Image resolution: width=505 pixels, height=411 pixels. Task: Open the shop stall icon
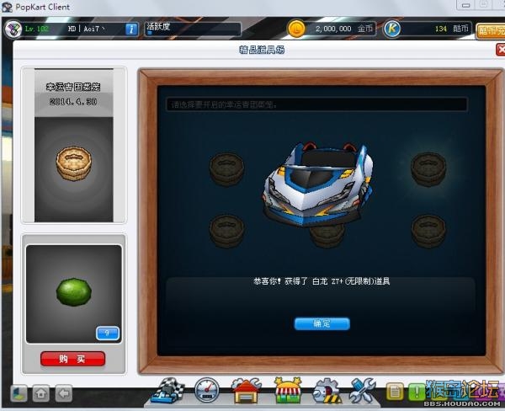click(288, 390)
